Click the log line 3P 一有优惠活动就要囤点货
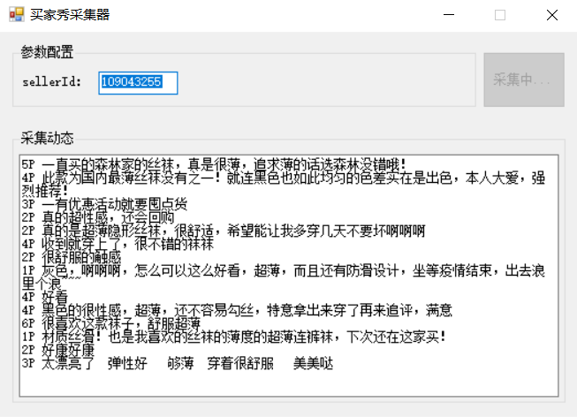 coord(104,204)
